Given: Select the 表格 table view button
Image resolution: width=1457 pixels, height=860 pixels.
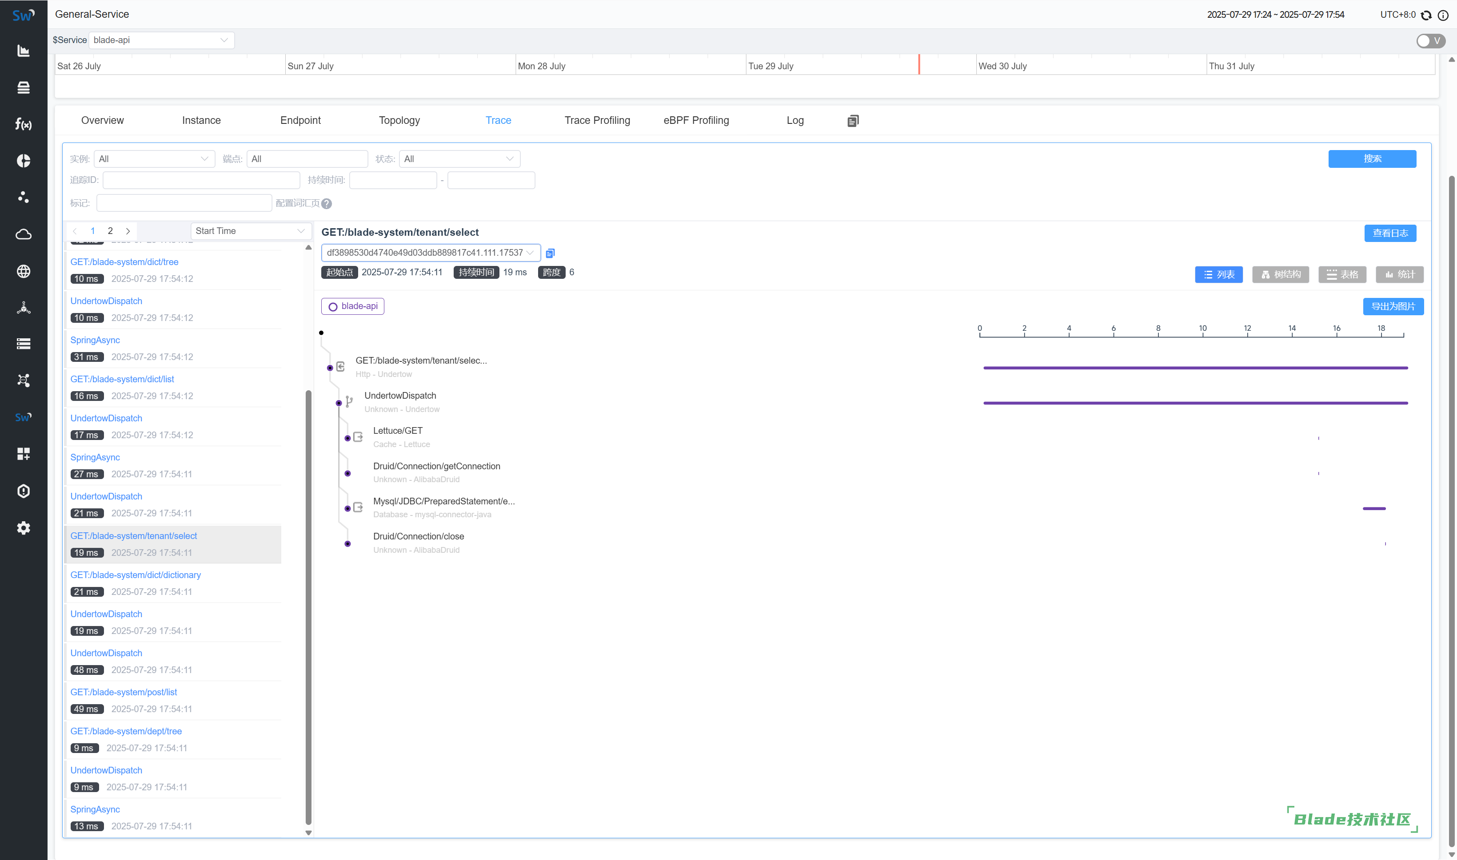Looking at the screenshot, I should pyautogui.click(x=1342, y=275).
